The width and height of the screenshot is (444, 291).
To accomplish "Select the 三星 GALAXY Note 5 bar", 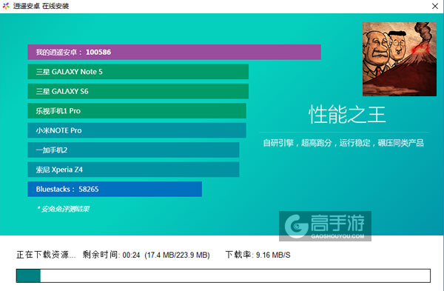I will click(x=138, y=72).
